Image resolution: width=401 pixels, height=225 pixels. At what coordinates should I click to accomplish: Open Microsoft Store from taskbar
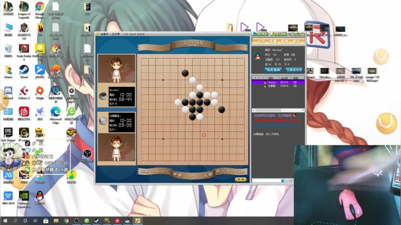point(46,221)
